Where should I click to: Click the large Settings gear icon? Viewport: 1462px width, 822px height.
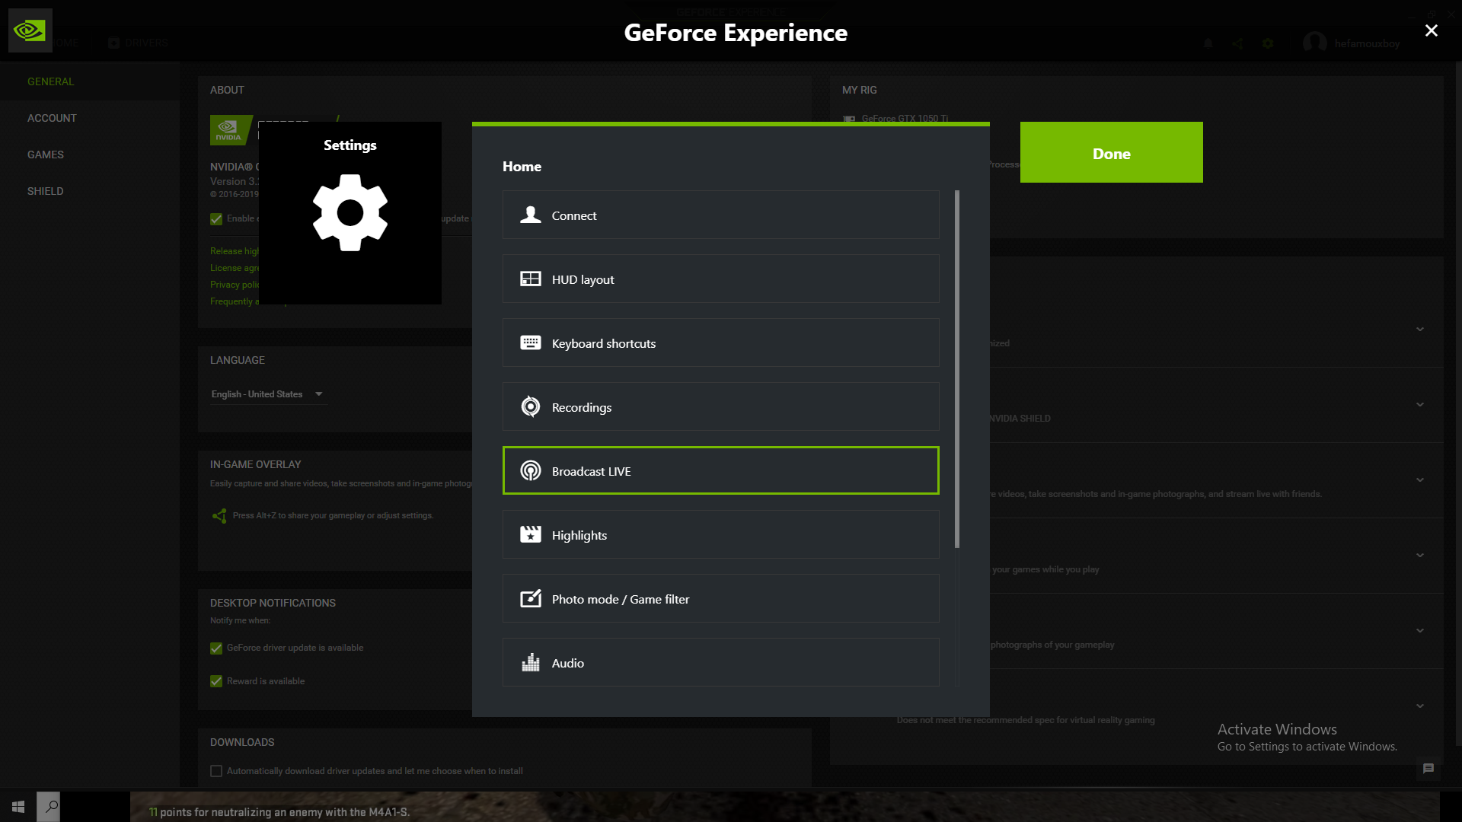point(350,213)
